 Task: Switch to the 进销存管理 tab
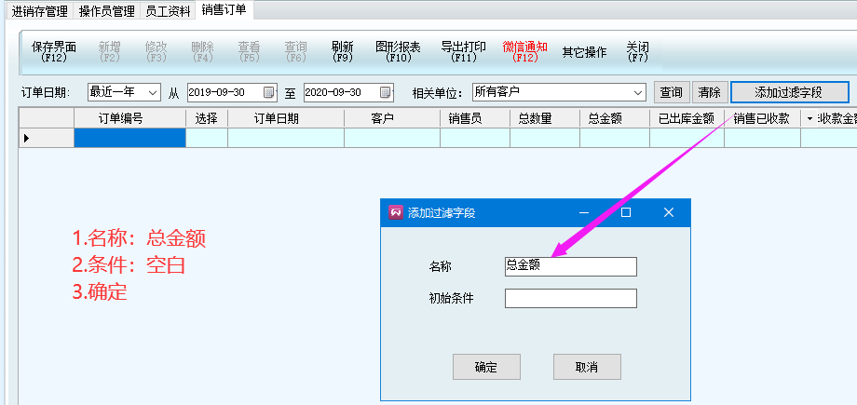click(39, 11)
